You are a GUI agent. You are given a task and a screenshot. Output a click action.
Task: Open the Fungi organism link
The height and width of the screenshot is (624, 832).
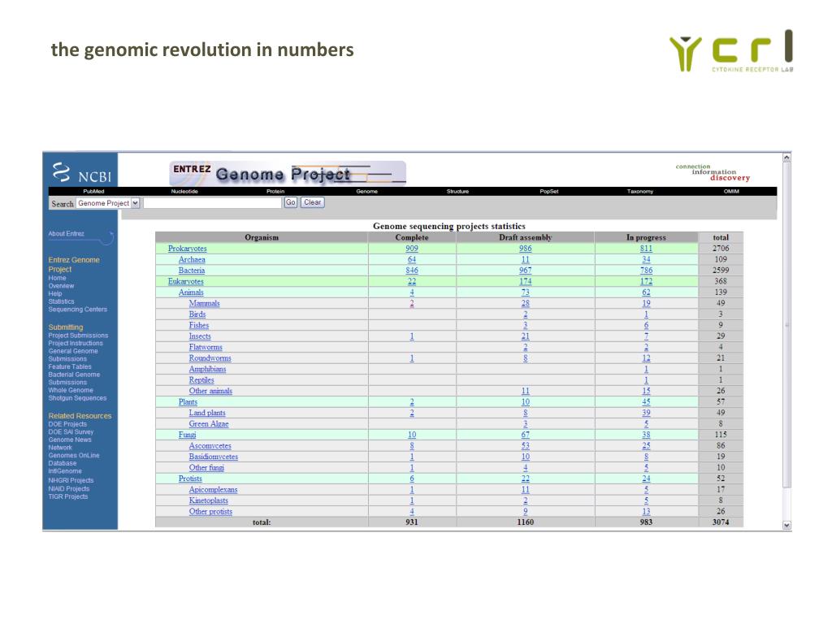(x=188, y=435)
